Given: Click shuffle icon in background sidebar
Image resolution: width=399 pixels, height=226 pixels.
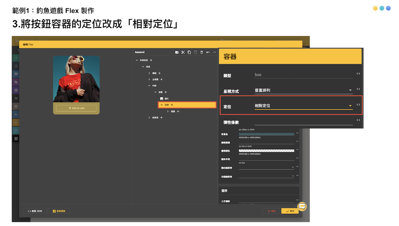Looking at the screenshot, I should coord(16,66).
